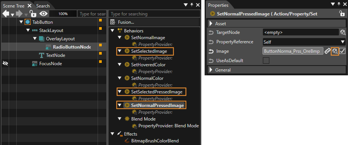Click the TabButton node icon
348x145 pixels.
28,22
